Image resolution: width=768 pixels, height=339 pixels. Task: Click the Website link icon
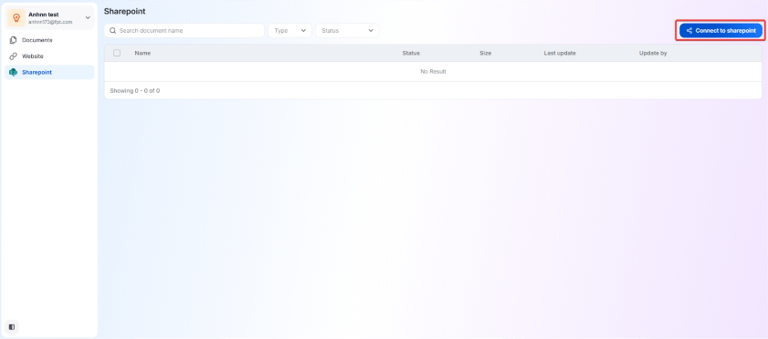(13, 56)
